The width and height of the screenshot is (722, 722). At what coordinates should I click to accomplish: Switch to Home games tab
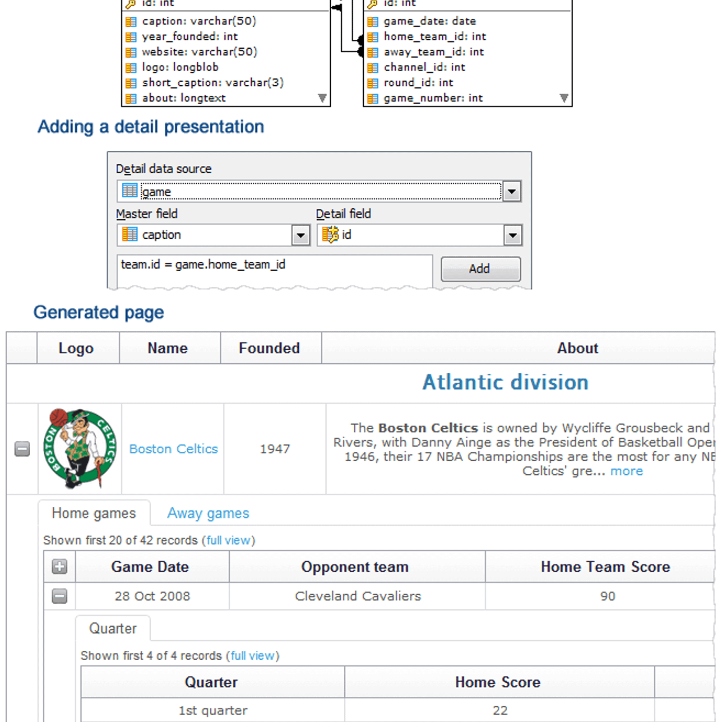(94, 513)
